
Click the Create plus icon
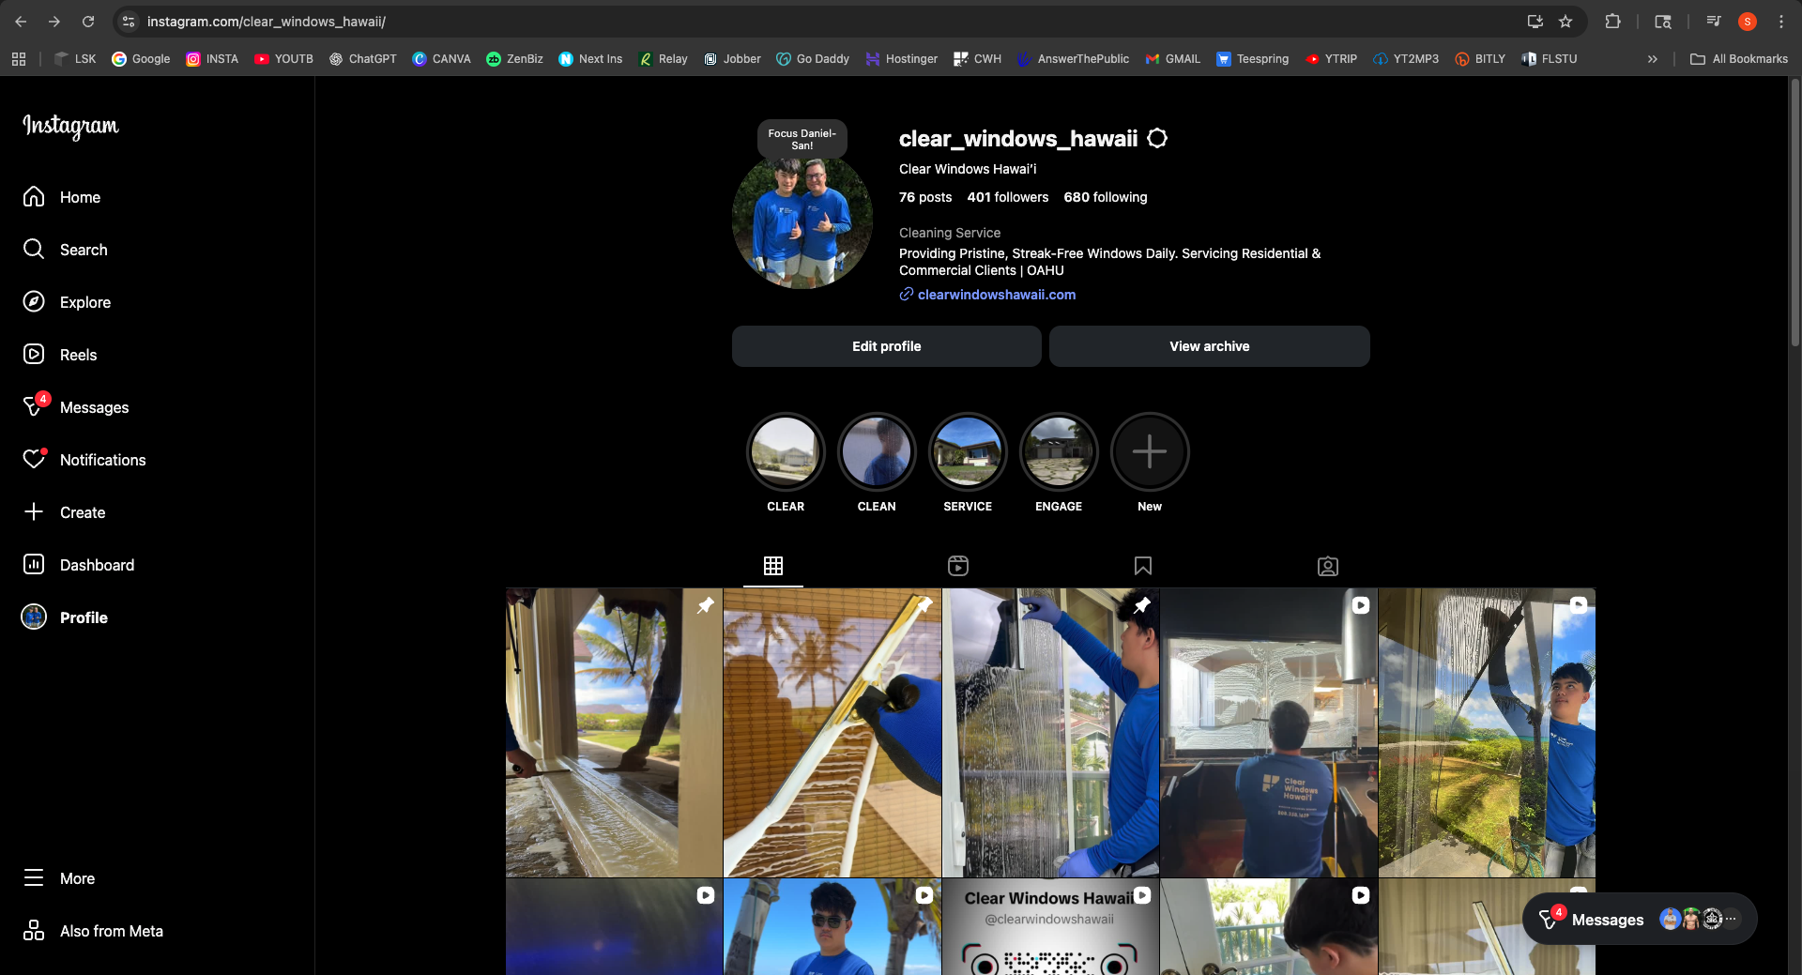34,511
